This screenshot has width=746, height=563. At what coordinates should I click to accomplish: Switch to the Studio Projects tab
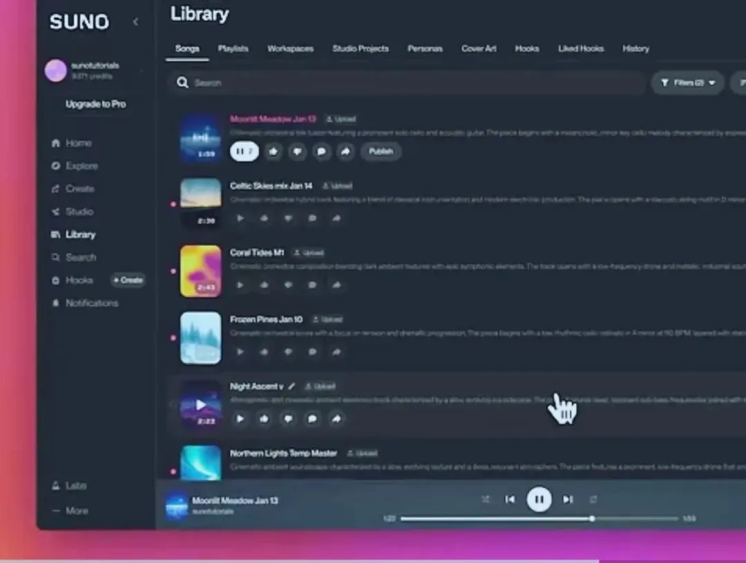tap(360, 48)
